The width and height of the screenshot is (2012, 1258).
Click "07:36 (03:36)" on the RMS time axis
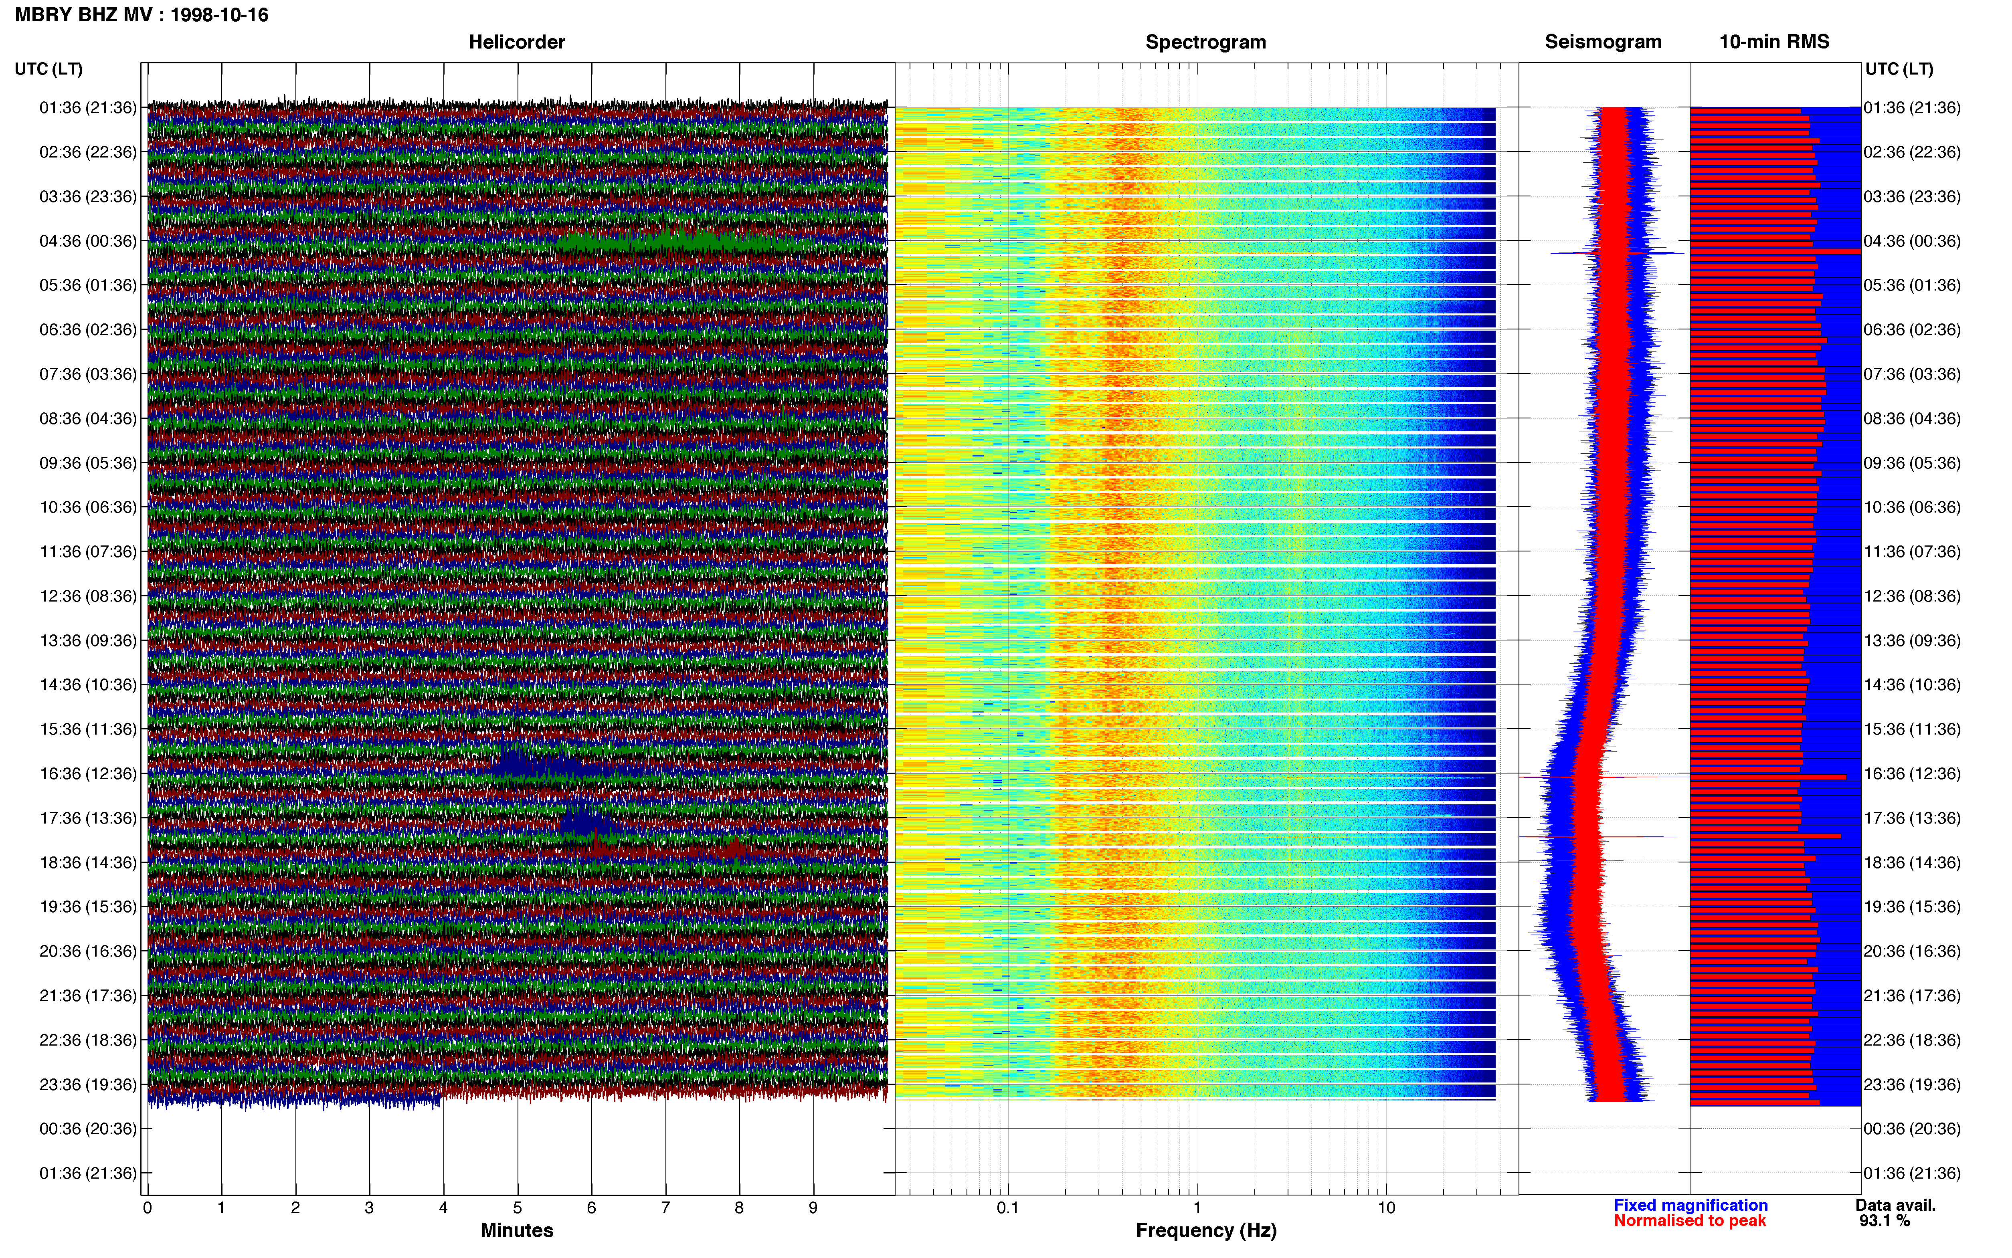coord(1912,374)
